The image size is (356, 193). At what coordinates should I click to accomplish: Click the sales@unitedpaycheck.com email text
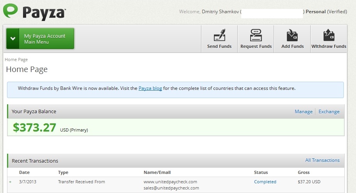pos(171,188)
